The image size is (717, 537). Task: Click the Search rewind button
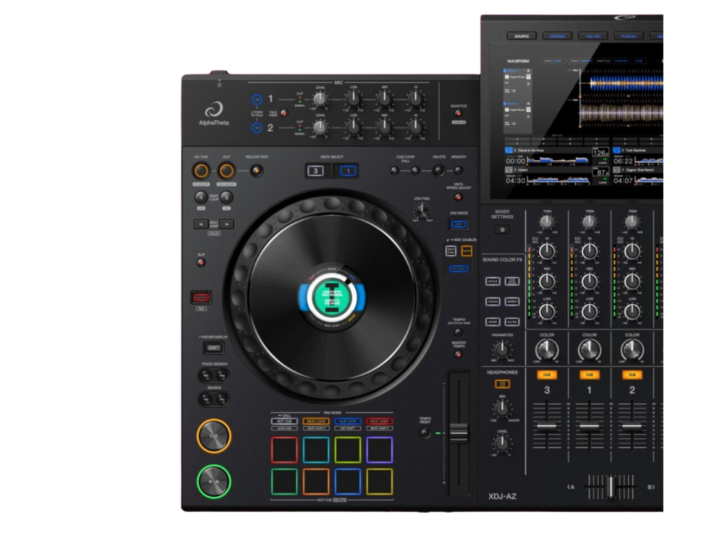[x=206, y=399]
